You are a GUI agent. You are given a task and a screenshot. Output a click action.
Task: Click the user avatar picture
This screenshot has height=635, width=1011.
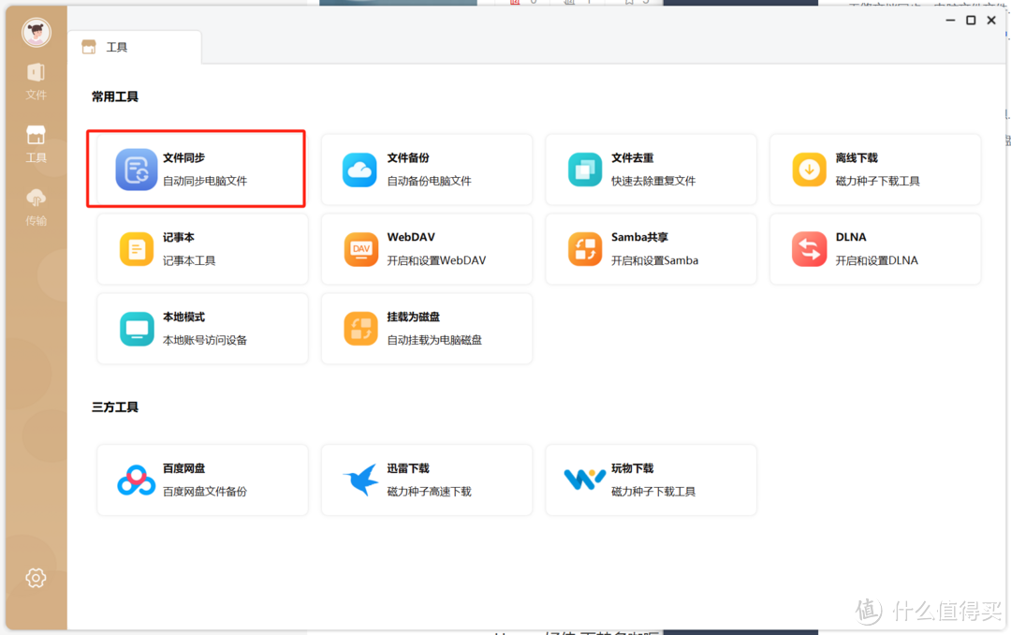(36, 31)
